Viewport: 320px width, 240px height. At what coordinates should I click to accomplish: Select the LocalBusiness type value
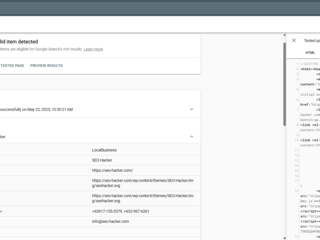104,150
